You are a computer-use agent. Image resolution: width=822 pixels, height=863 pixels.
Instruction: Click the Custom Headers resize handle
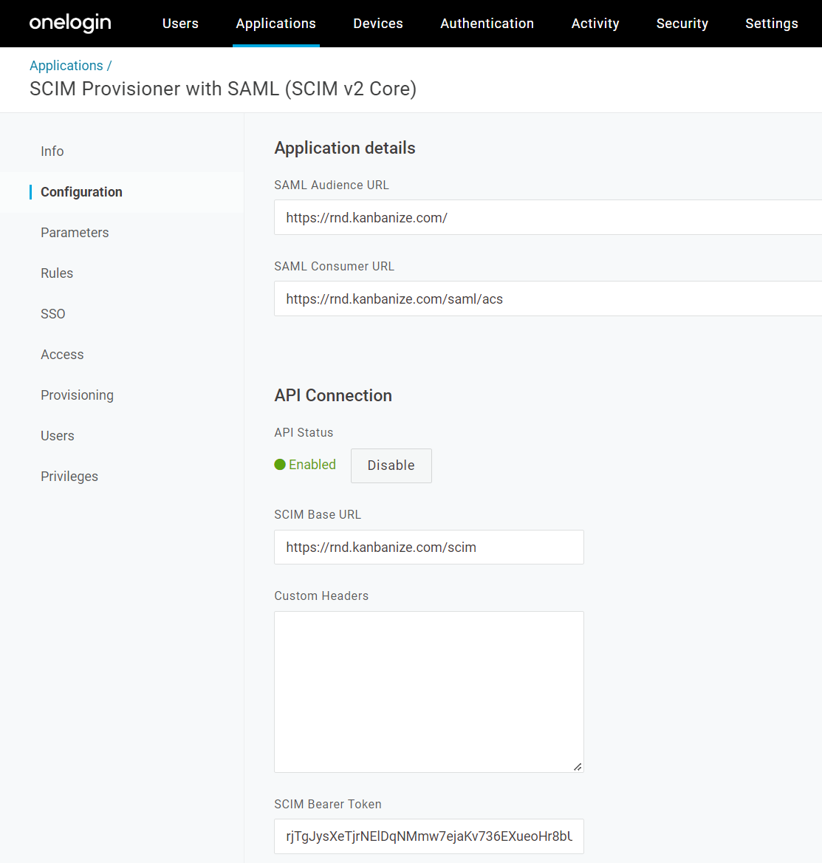click(x=577, y=767)
